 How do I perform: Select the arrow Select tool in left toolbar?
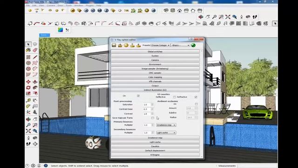(x=28, y=44)
